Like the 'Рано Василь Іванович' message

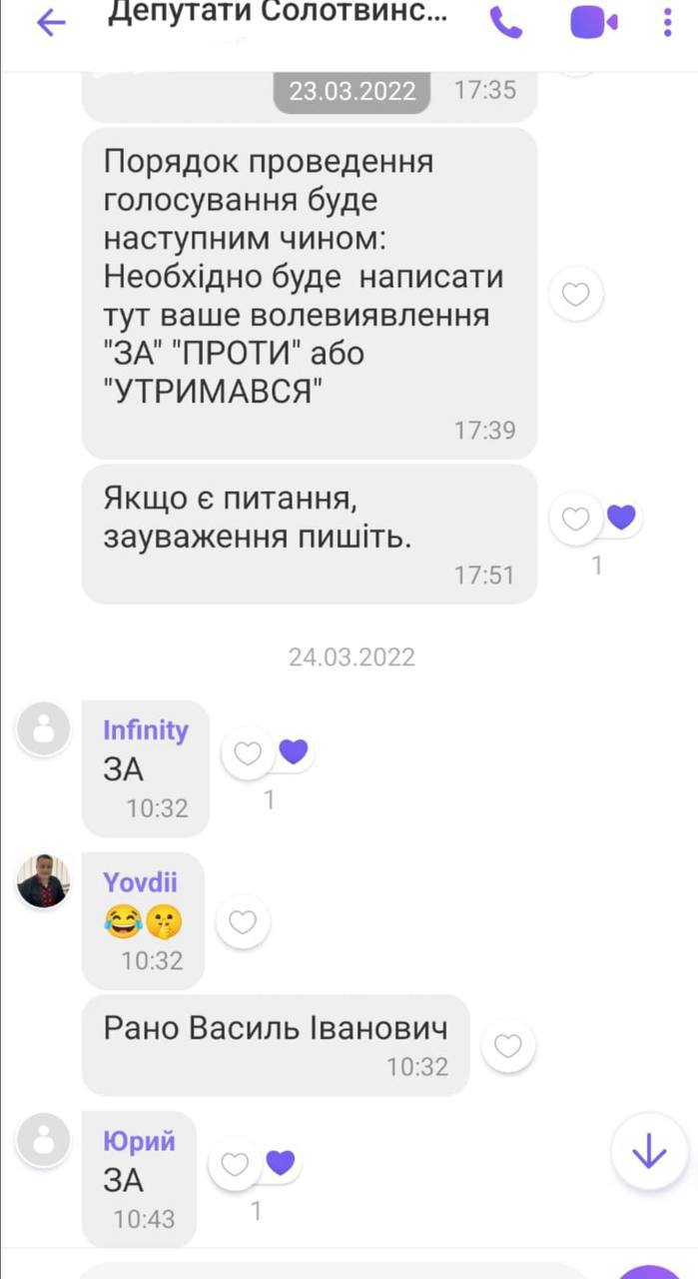508,1046
